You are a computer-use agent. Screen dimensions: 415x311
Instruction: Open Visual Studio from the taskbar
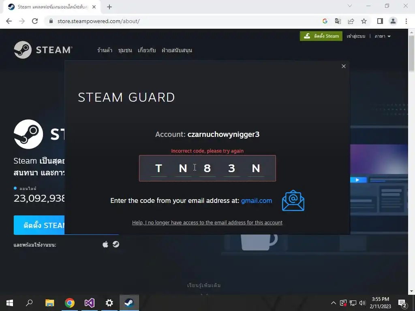90,303
